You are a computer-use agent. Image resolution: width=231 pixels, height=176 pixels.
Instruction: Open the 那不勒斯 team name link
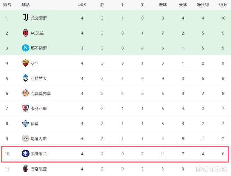[x=38, y=48]
